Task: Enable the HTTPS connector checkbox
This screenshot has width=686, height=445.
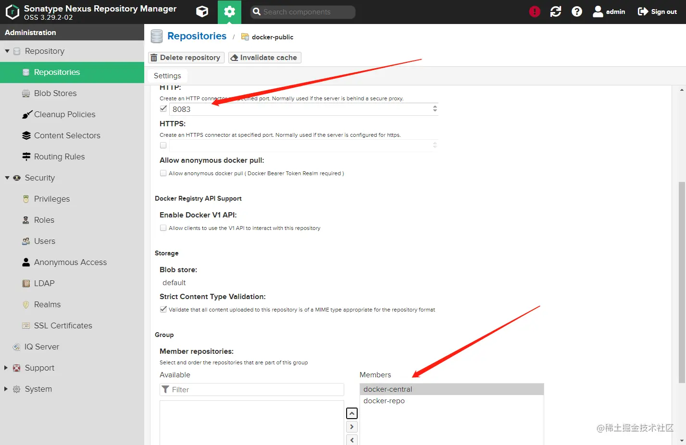Action: click(x=163, y=145)
